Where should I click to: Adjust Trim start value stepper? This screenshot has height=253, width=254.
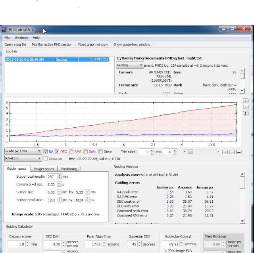pyautogui.click(x=152, y=152)
